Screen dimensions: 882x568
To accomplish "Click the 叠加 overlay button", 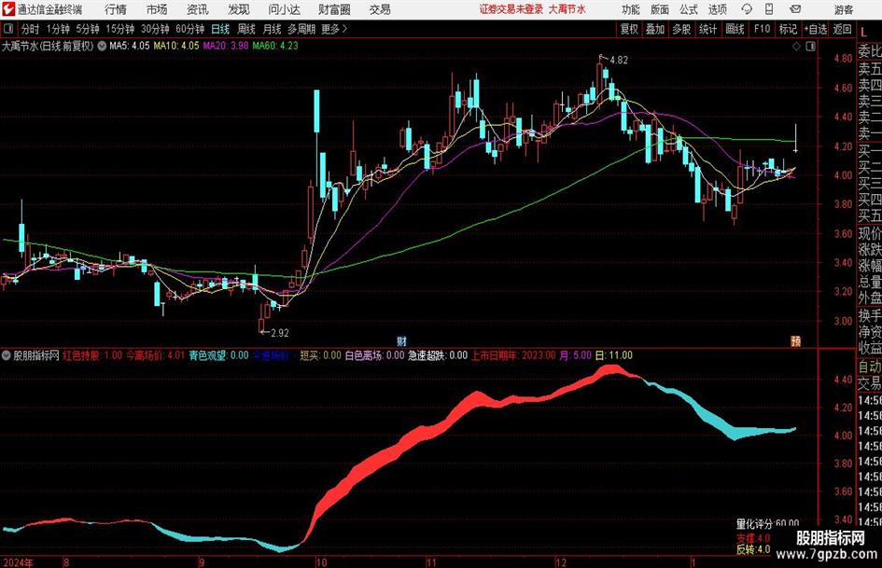I will (655, 29).
